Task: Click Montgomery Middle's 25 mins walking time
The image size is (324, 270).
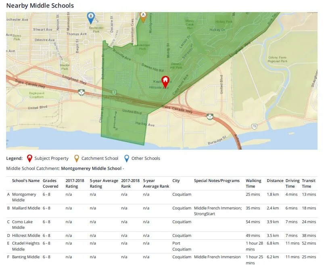Action: pos(253,195)
